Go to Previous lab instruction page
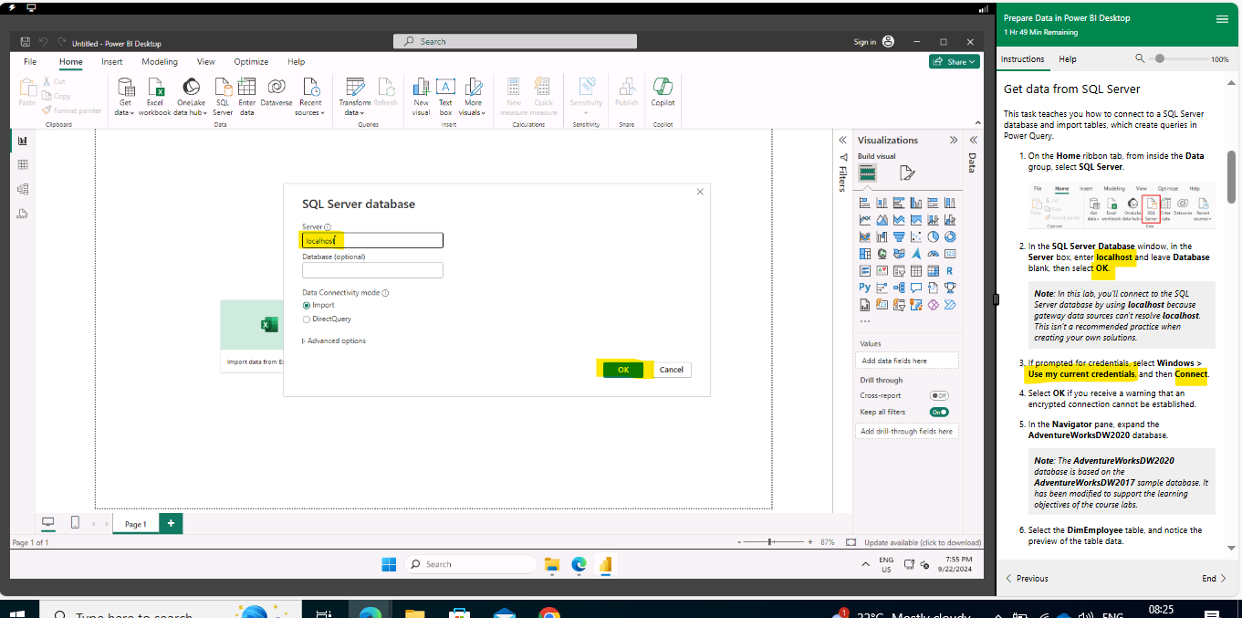Image resolution: width=1242 pixels, height=618 pixels. coord(1026,579)
